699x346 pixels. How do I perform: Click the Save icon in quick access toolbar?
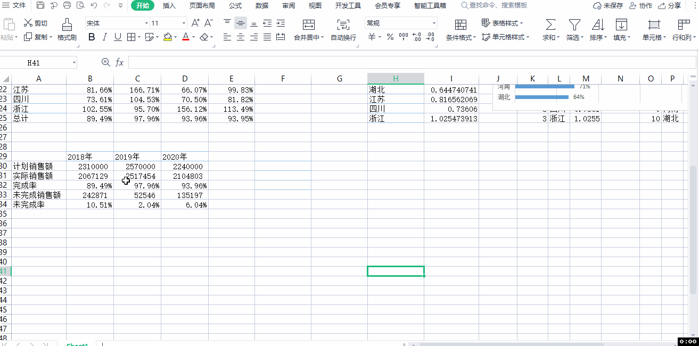[x=40, y=5]
